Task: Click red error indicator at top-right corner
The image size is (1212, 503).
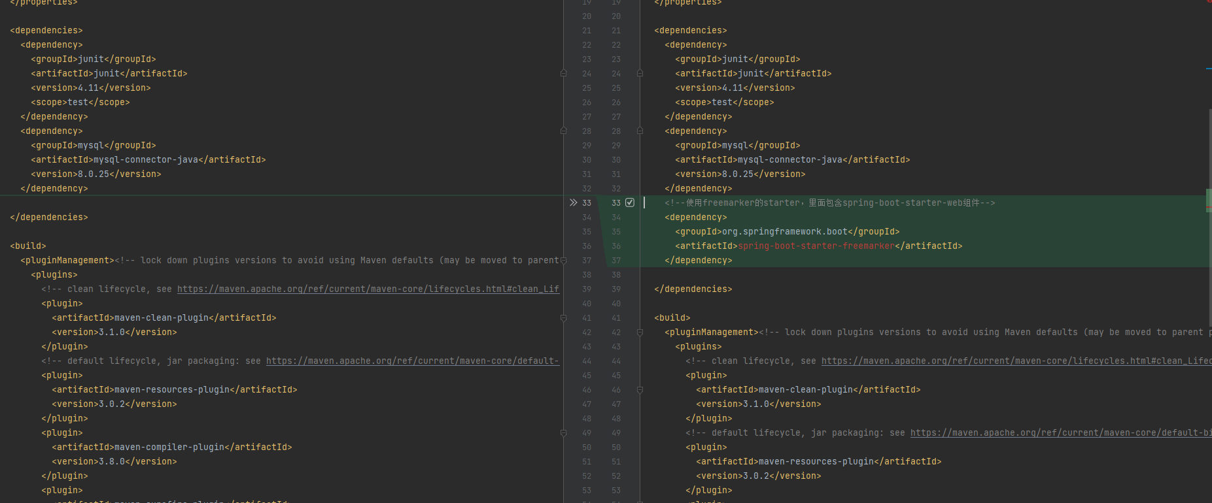Action: pyautogui.click(x=1209, y=2)
